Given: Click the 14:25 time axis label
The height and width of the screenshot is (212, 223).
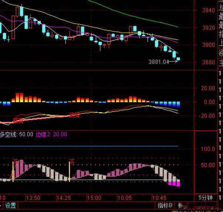Looking at the screenshot, I should 64,198.
